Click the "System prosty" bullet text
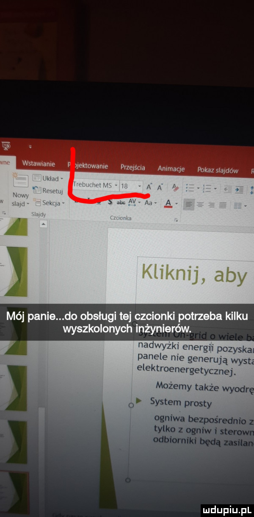Image resolution: width=254 pixels, height=517 pixels. tap(181, 401)
